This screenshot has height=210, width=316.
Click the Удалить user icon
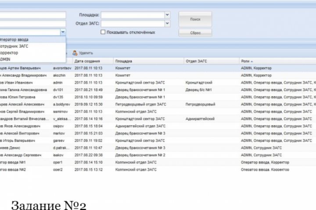click(x=75, y=53)
